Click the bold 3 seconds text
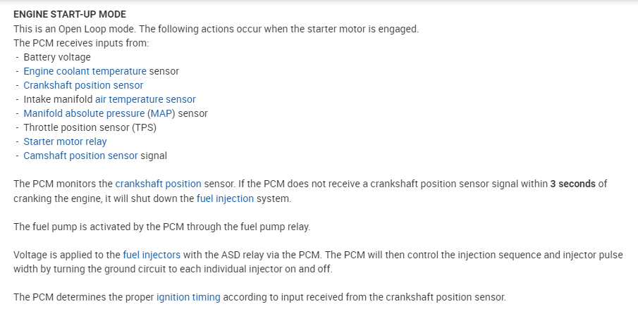This screenshot has width=638, height=316. click(572, 184)
